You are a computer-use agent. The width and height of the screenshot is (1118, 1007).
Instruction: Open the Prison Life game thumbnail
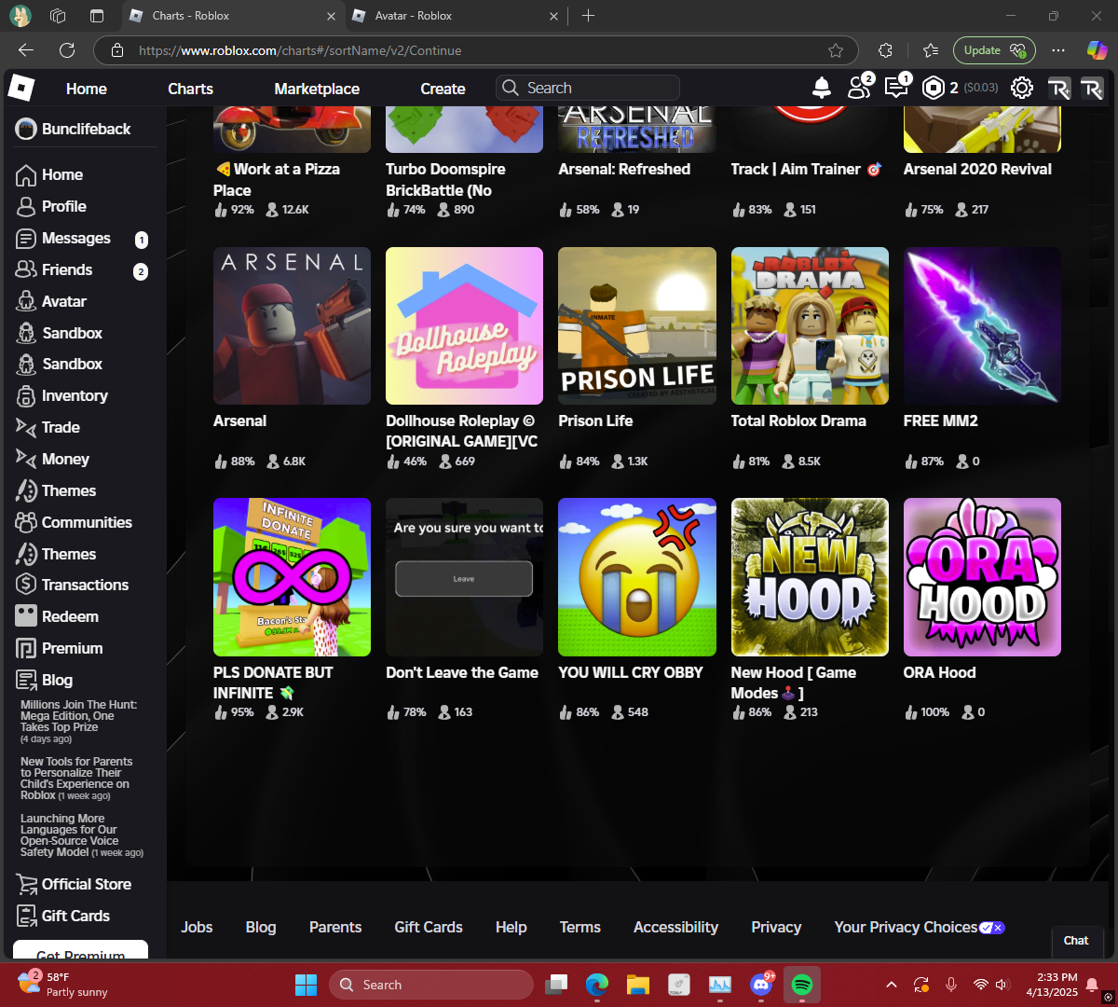click(x=637, y=325)
